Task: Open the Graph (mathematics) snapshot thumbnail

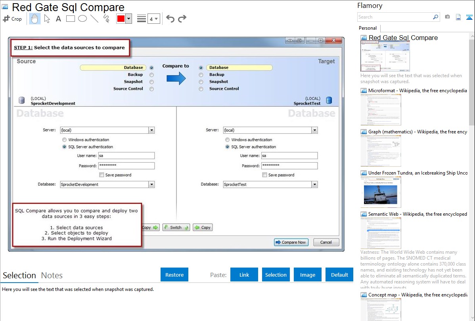Action: [x=381, y=151]
